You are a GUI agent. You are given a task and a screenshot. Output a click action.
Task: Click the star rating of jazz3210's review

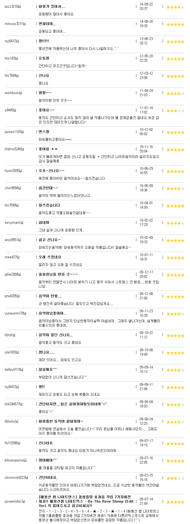175,7
